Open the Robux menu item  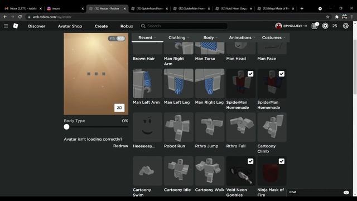point(127,26)
